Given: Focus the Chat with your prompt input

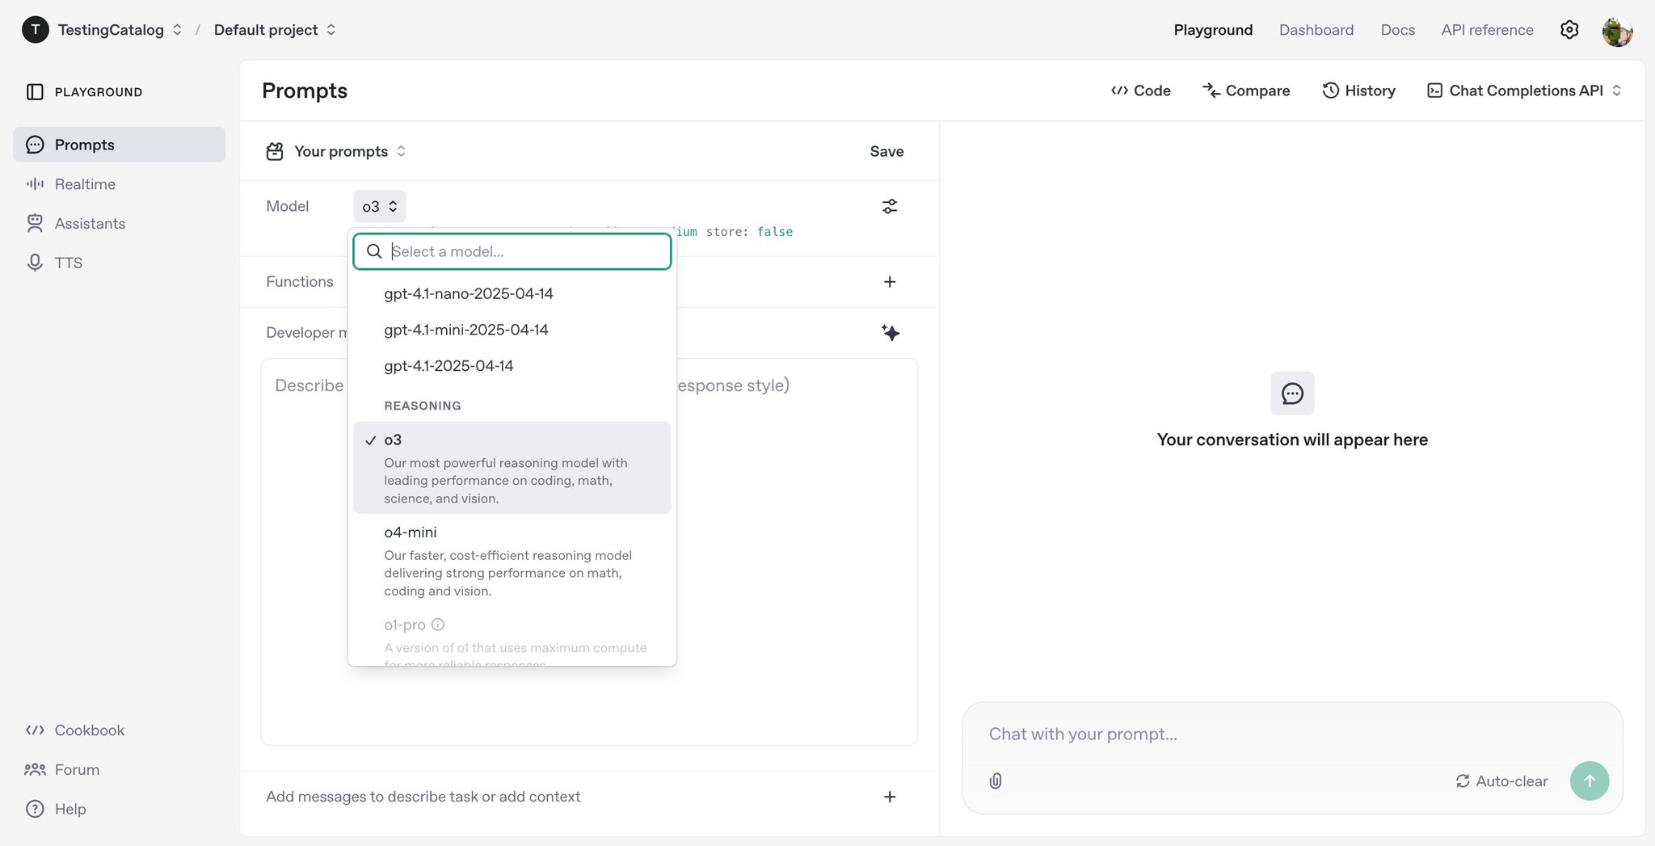Looking at the screenshot, I should click(1291, 734).
